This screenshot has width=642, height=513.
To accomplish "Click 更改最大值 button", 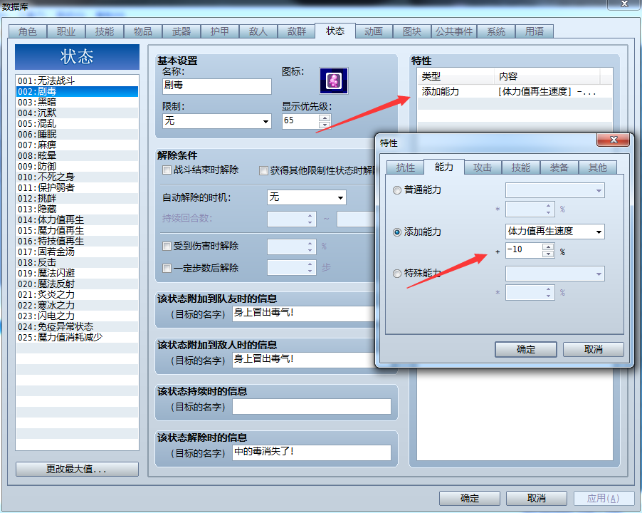I will tap(77, 469).
